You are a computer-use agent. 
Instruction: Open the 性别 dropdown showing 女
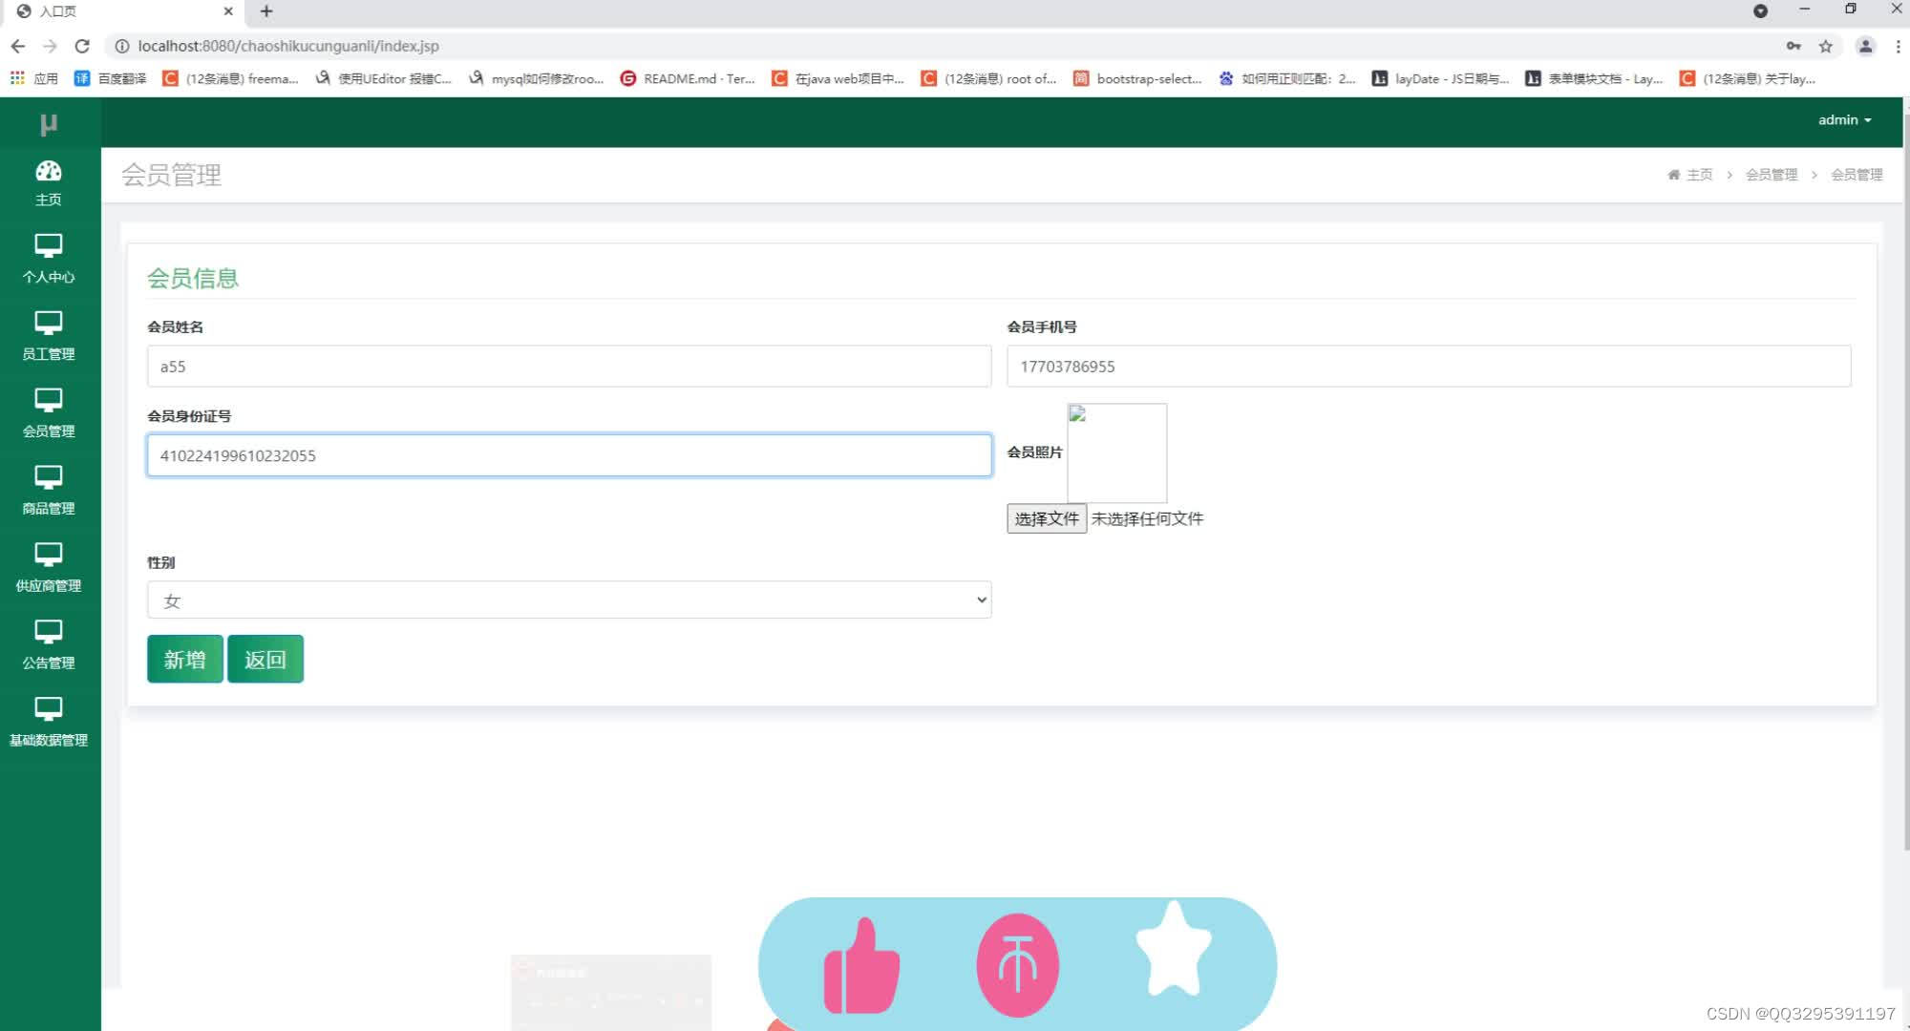(x=569, y=600)
